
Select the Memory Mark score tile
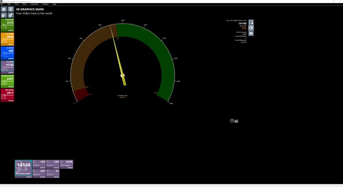click(7, 80)
